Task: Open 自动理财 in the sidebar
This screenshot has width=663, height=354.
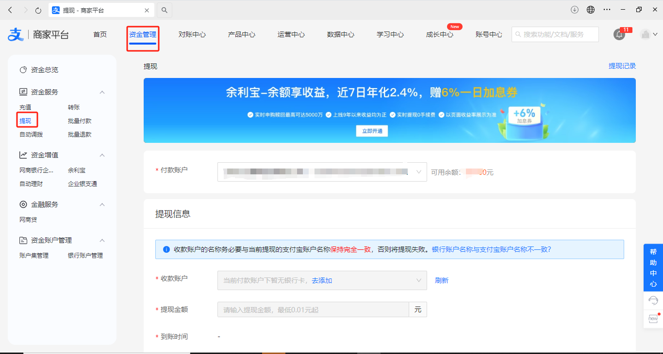Action: 31,184
